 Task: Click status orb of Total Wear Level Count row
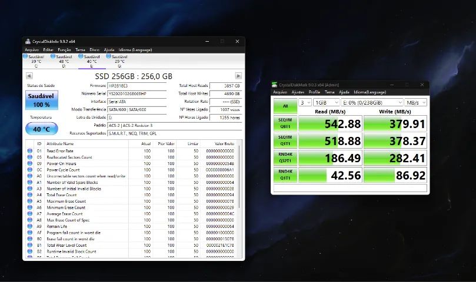coord(30,245)
